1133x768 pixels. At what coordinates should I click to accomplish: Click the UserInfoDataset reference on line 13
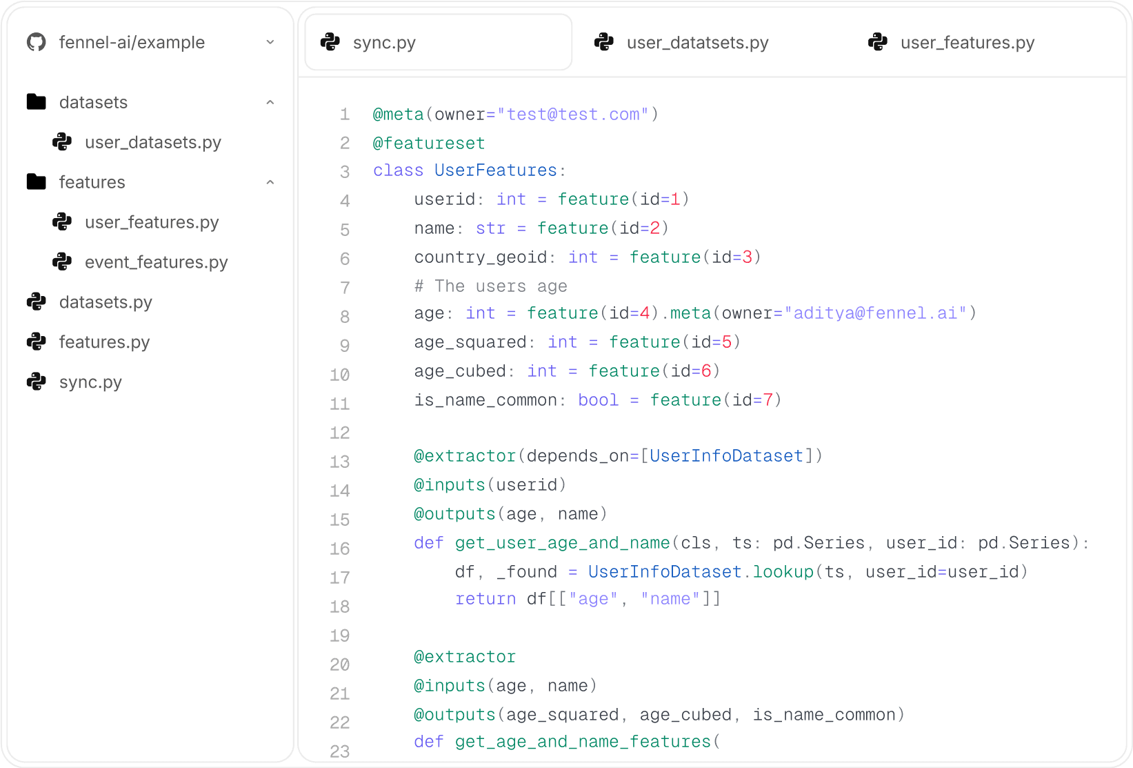pos(725,456)
